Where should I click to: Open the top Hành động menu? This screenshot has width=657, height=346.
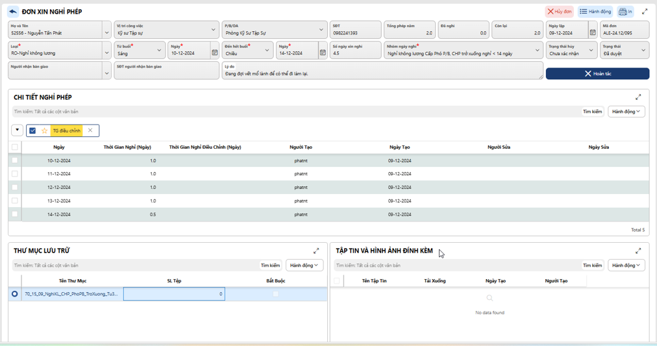(x=595, y=12)
